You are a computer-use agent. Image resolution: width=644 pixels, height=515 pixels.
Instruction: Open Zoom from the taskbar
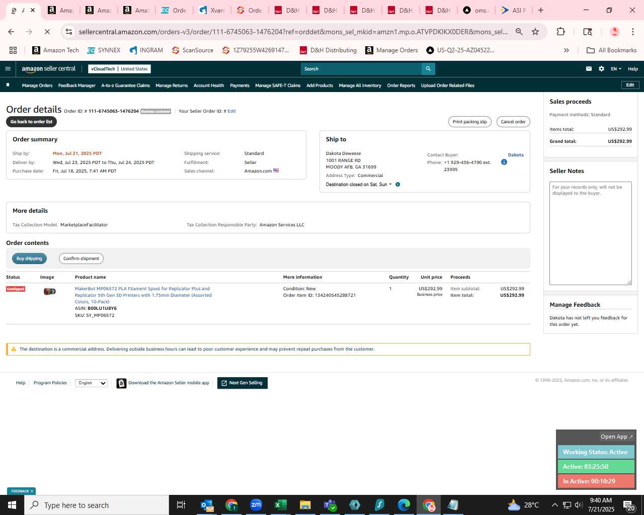pos(256,505)
